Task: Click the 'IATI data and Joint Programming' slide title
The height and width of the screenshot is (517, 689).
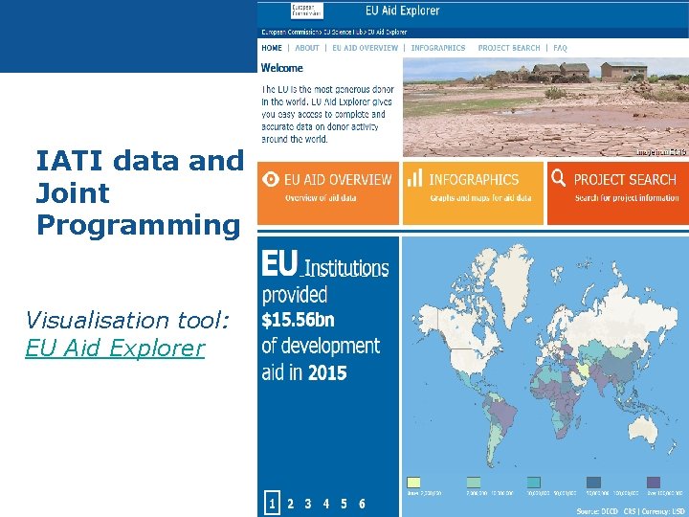Action: (x=140, y=193)
